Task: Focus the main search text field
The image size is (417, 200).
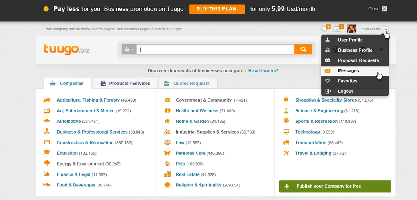Action: (216, 50)
